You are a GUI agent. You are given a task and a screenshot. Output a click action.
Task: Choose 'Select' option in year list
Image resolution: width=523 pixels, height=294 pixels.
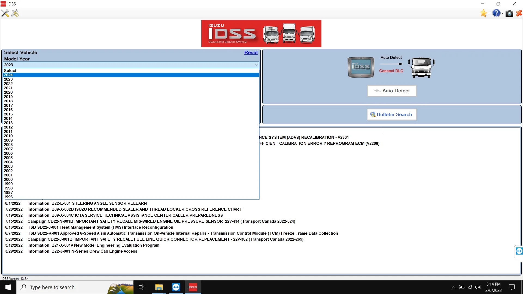[131, 71]
